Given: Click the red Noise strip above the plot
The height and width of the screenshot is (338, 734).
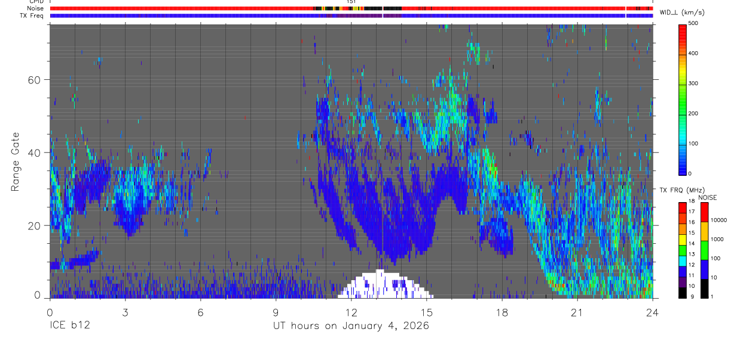Looking at the screenshot, I should click(351, 9).
